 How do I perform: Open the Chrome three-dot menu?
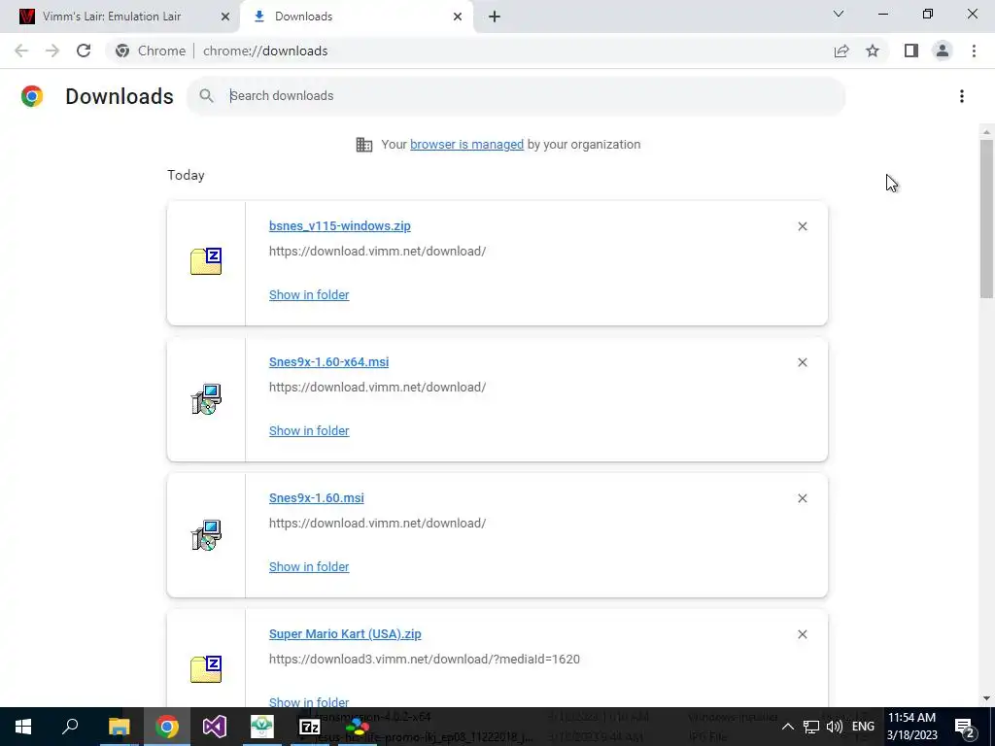[x=974, y=51]
